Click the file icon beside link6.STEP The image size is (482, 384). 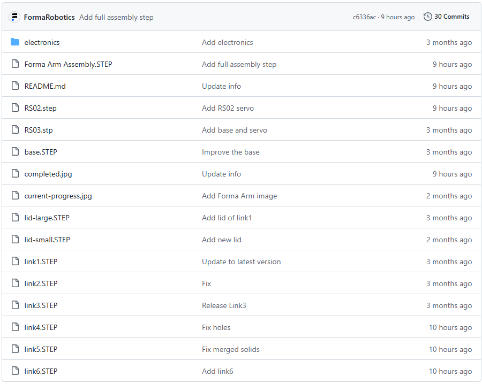click(15, 371)
